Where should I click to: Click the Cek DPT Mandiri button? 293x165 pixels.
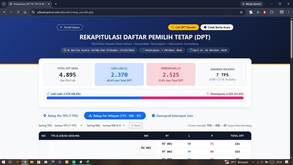pos(183,27)
